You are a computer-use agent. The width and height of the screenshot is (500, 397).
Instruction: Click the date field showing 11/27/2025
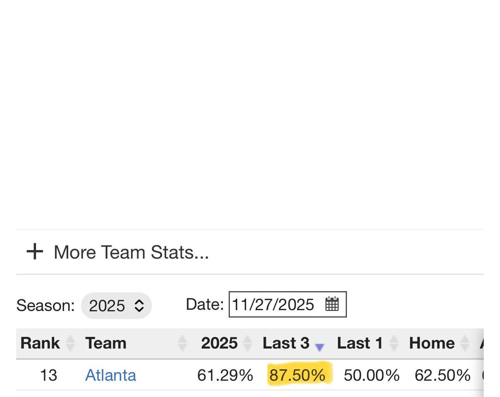[x=273, y=305]
